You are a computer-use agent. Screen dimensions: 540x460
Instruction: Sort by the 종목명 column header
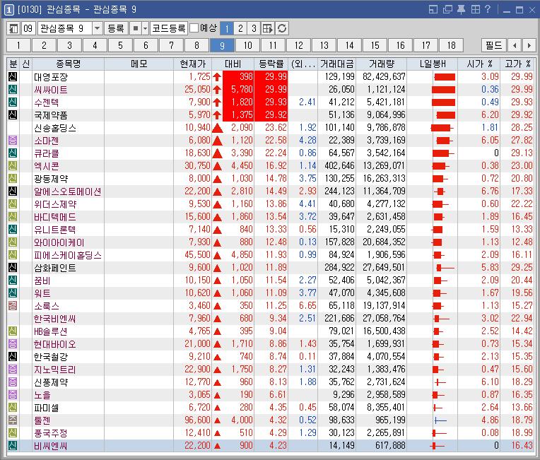(68, 64)
